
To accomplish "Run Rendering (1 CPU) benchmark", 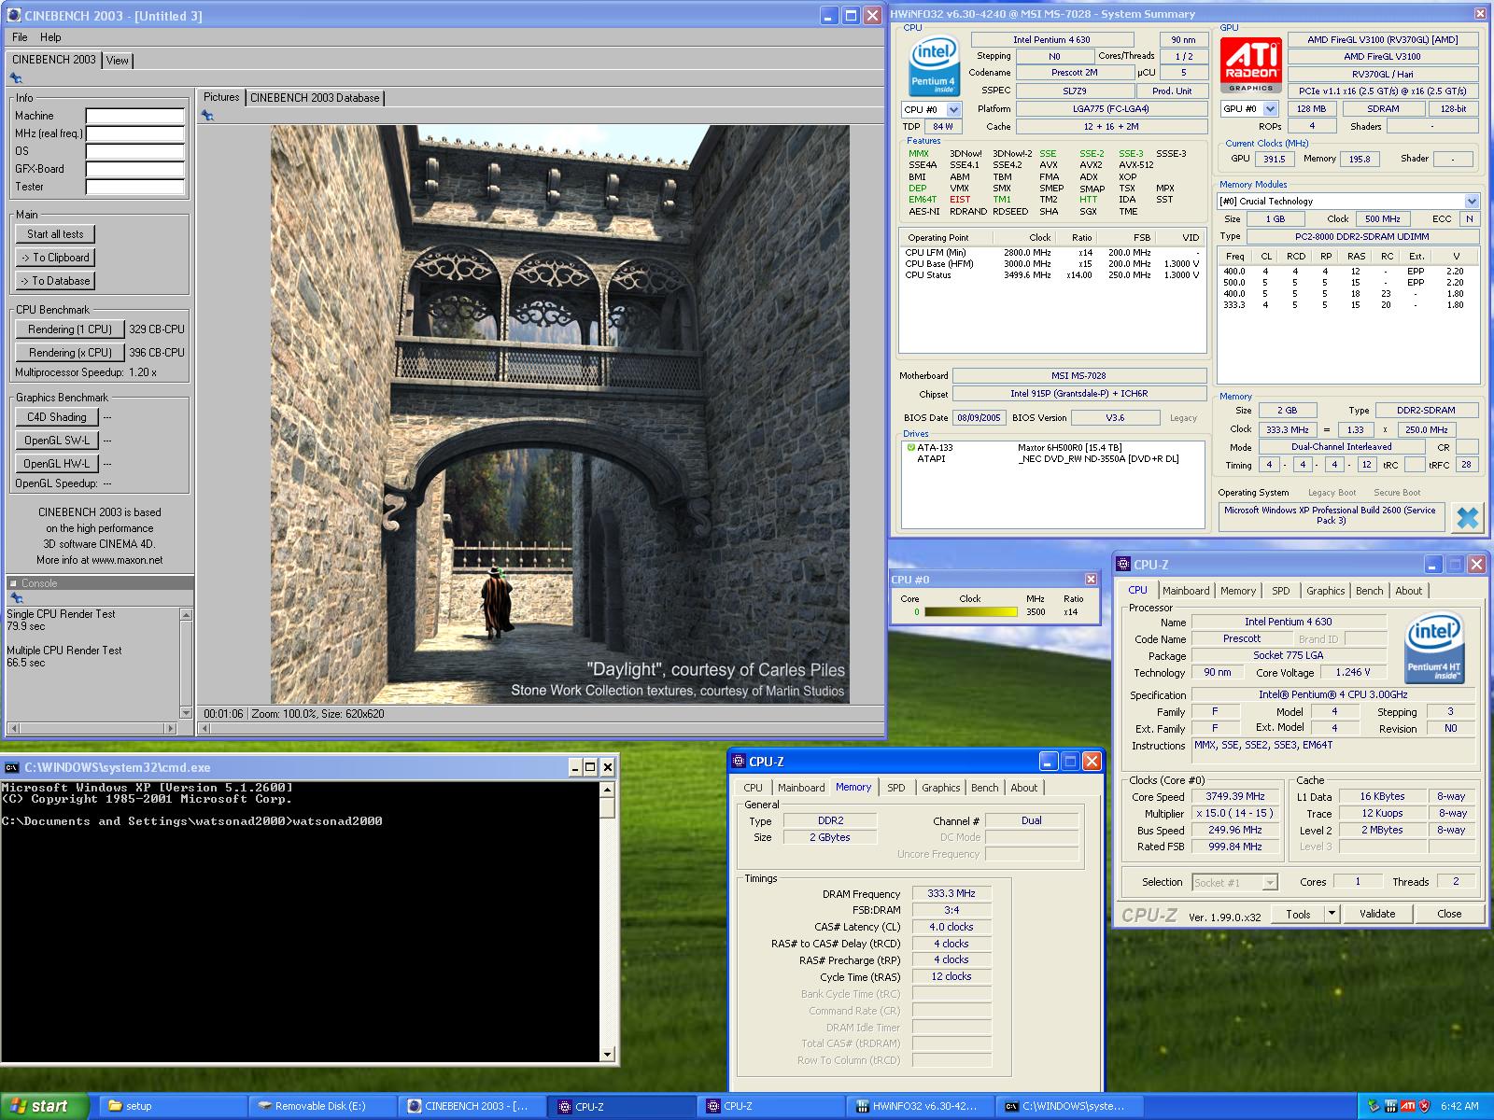I will (x=70, y=329).
